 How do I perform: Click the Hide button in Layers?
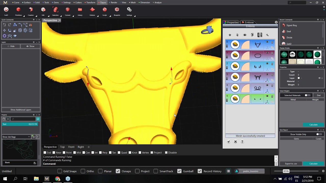[11, 46]
